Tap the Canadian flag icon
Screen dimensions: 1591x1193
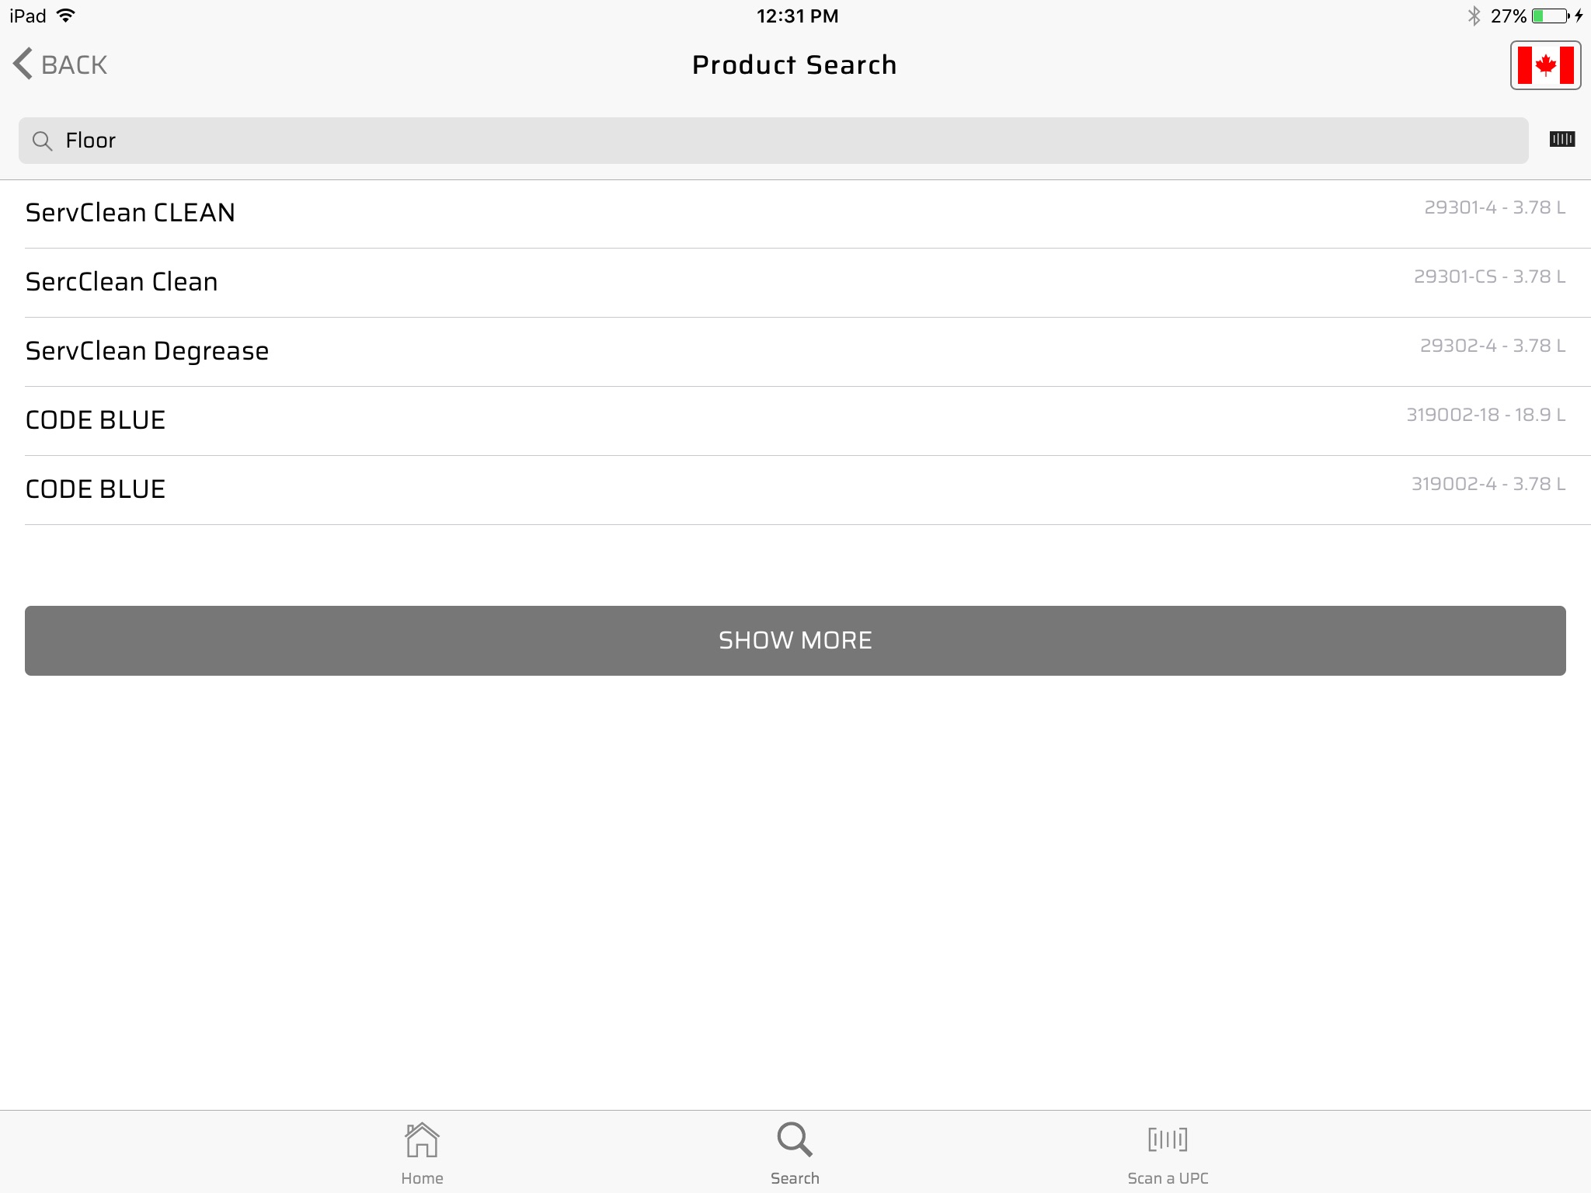click(1546, 64)
